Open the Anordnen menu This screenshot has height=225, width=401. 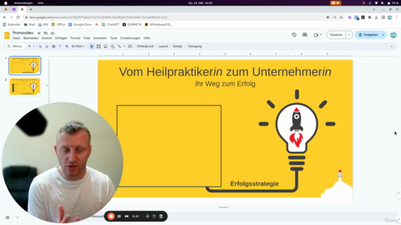100,38
